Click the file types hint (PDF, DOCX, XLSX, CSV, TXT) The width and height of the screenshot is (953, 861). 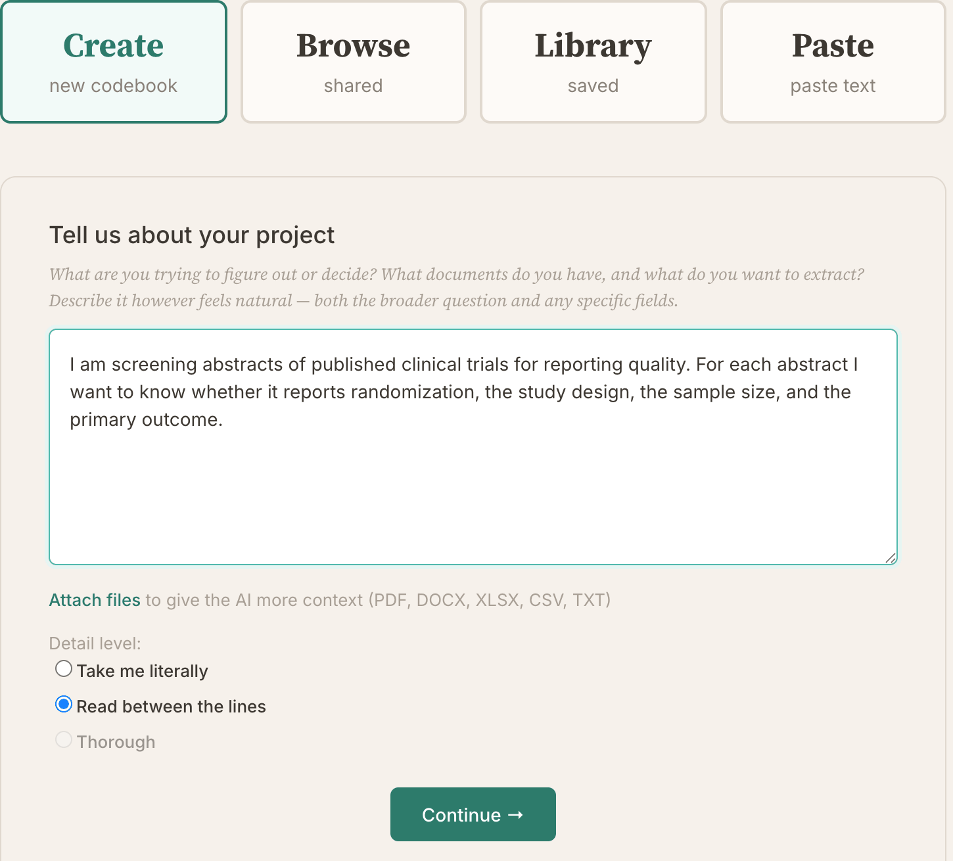(490, 600)
